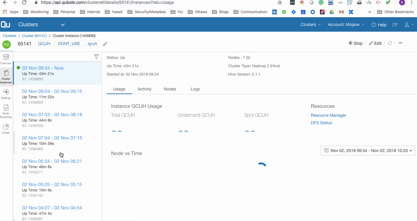The height and width of the screenshot is (221, 417).
Task: Open the Security/Metadata bookmarks folder
Action: [x=147, y=12]
